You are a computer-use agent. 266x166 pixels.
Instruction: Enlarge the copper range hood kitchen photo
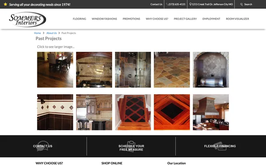pyautogui.click(x=211, y=112)
